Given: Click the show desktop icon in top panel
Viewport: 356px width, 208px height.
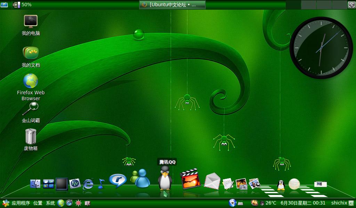Looking at the screenshot, I should [4, 5].
